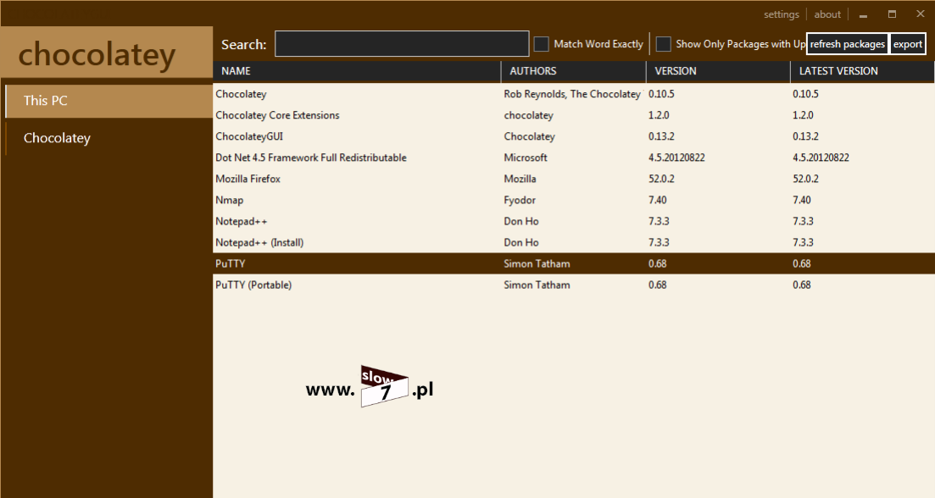Minimize the Chocolatey window
The image size is (935, 498).
tap(863, 15)
